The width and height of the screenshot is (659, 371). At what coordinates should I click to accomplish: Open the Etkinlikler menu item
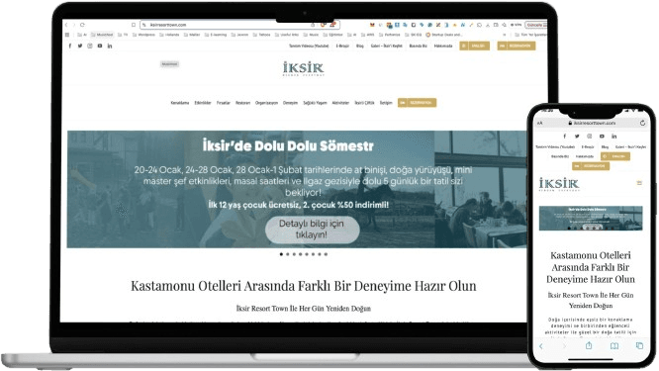point(203,103)
